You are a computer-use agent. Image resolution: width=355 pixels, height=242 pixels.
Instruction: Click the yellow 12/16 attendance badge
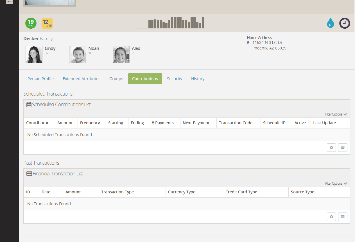(47, 23)
